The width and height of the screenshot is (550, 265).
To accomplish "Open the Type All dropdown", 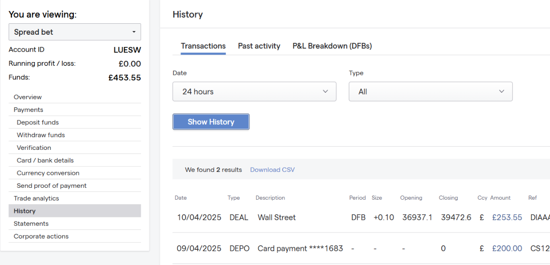I will tap(430, 91).
